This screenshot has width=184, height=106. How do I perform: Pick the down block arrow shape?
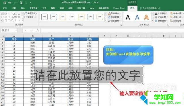coord(19,17)
